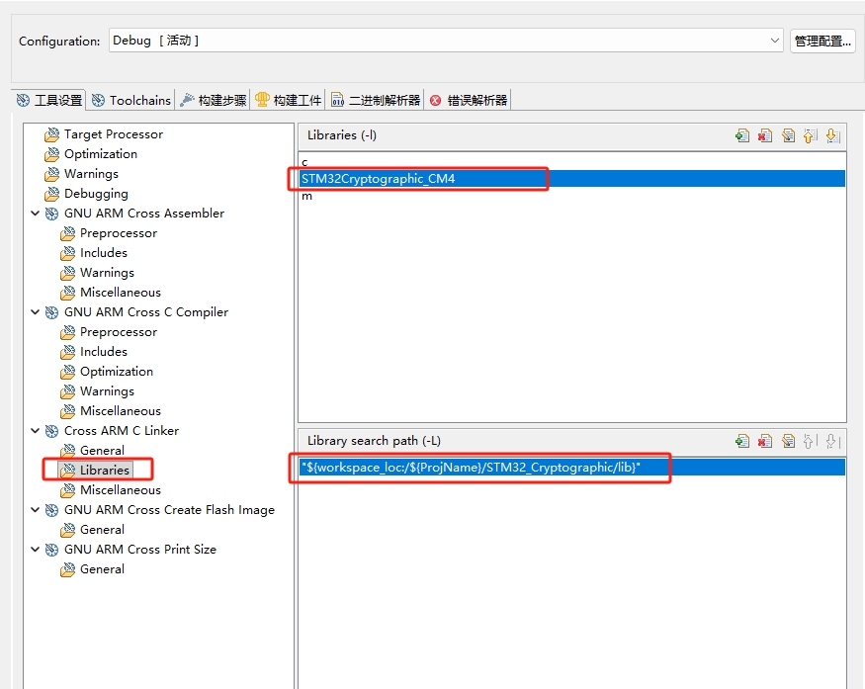Viewport: 865px width, 689px height.
Task: Switch to the Toolchains tab
Action: pos(131,101)
